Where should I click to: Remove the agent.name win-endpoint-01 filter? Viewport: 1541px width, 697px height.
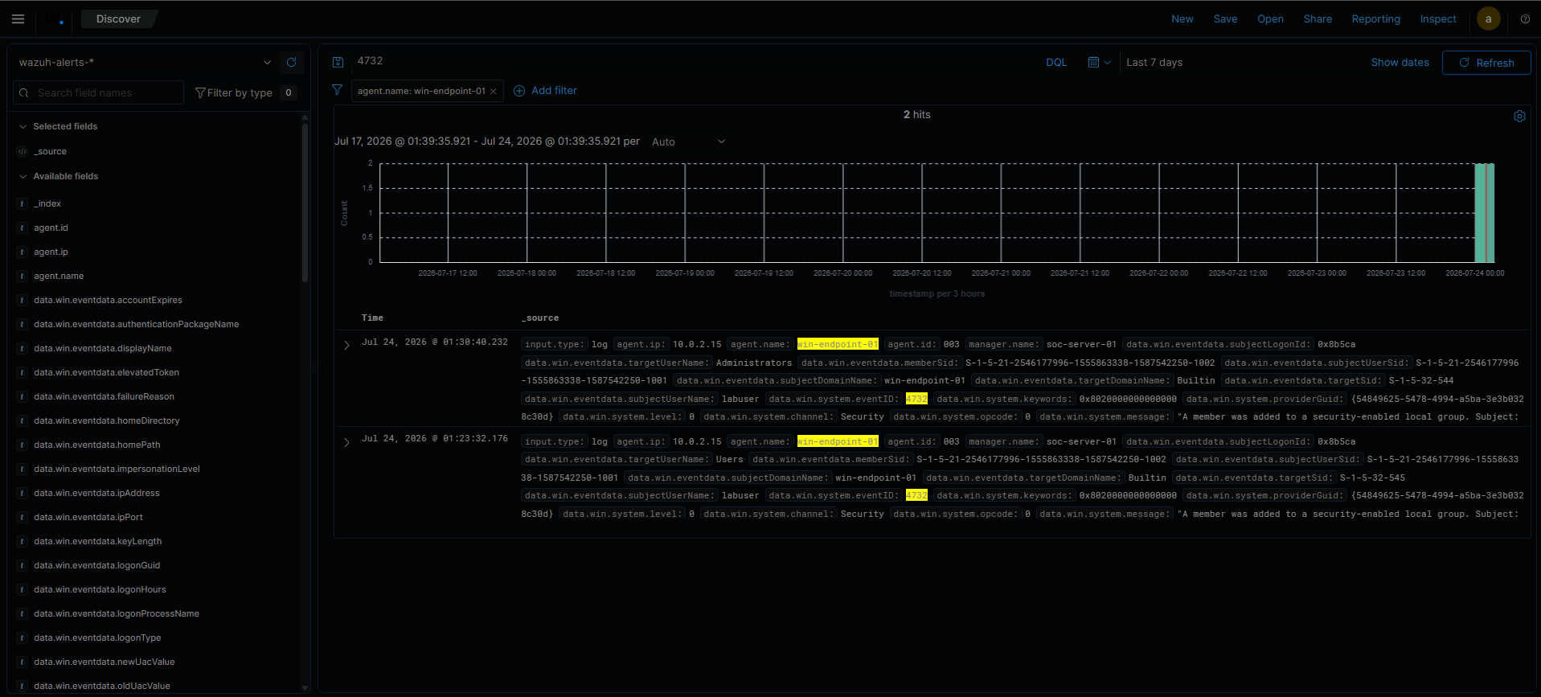pyautogui.click(x=494, y=91)
